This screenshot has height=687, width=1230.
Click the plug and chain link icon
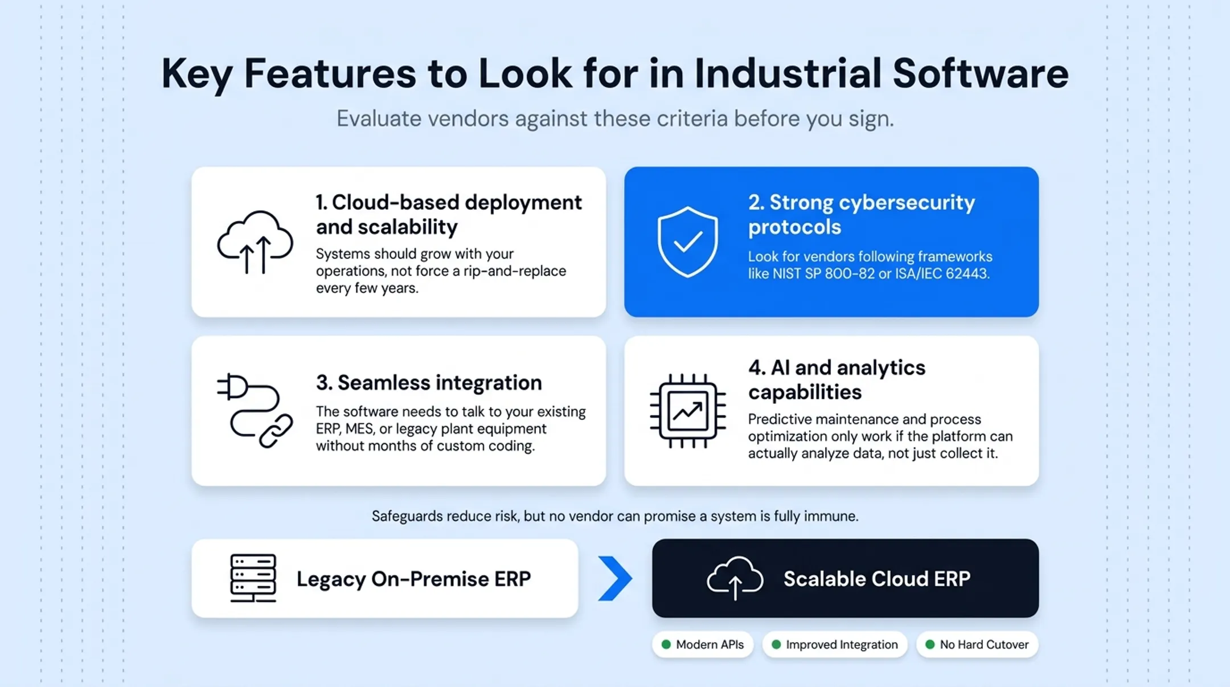(x=255, y=411)
